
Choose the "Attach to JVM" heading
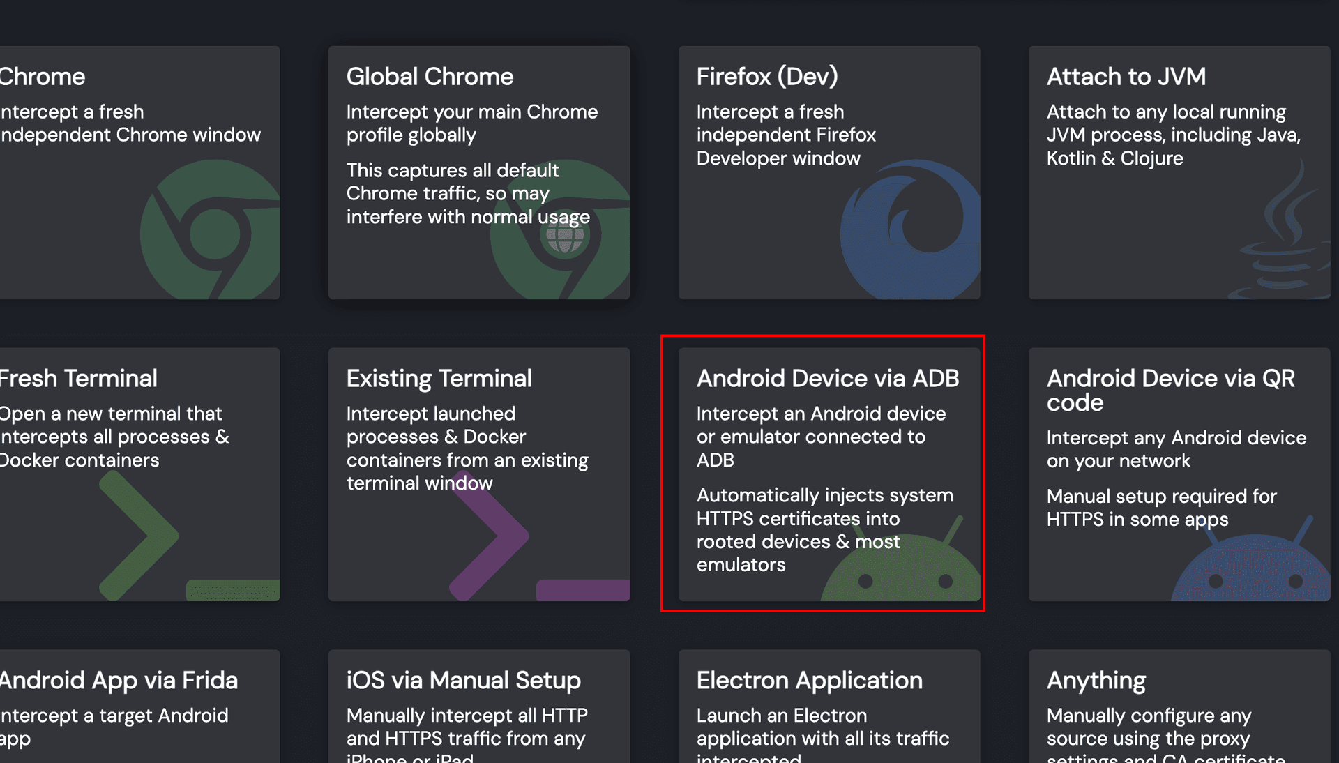(1126, 77)
